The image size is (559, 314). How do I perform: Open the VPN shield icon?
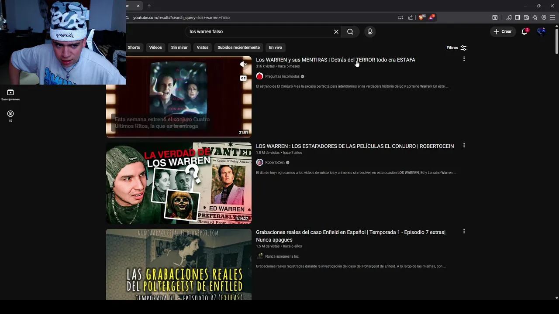pos(544,17)
